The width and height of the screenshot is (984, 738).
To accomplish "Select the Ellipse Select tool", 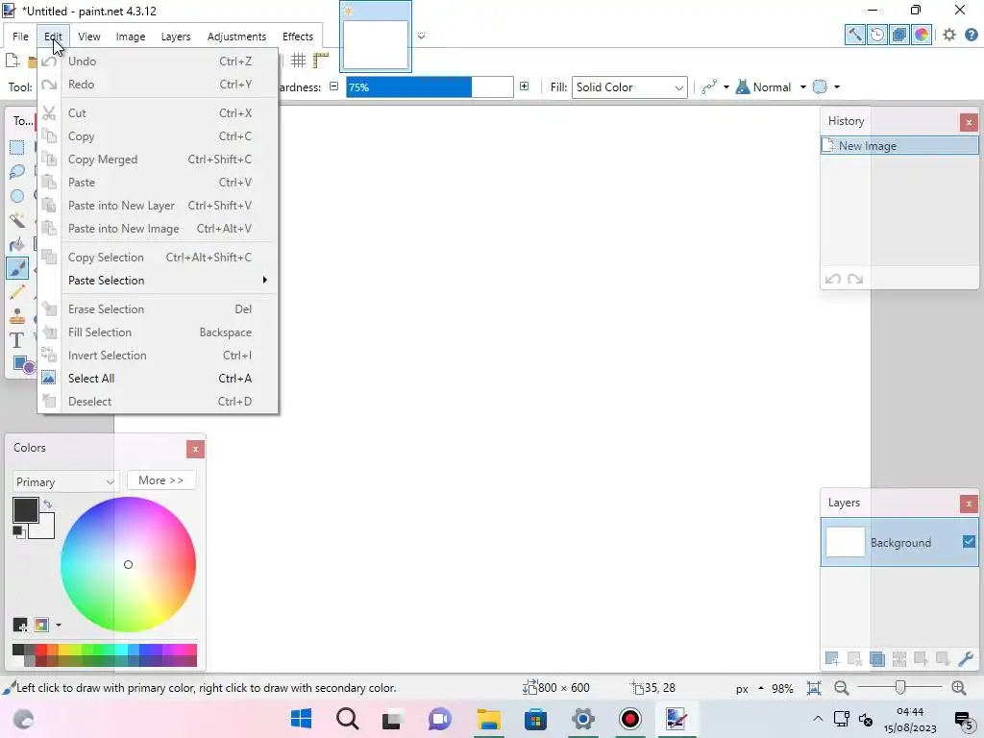I will coord(17,196).
